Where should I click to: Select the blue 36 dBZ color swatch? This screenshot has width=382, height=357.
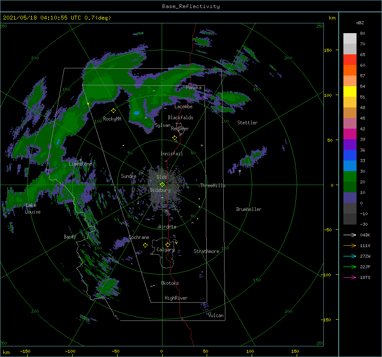(x=350, y=155)
